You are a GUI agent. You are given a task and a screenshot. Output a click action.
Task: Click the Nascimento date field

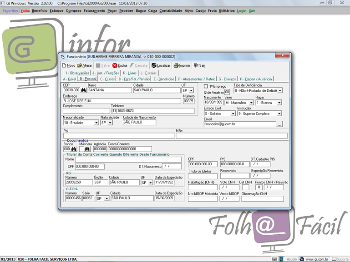213,103
